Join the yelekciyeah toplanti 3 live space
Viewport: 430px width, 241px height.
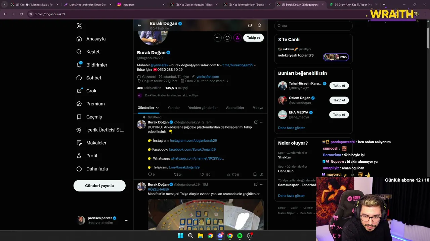point(313,56)
